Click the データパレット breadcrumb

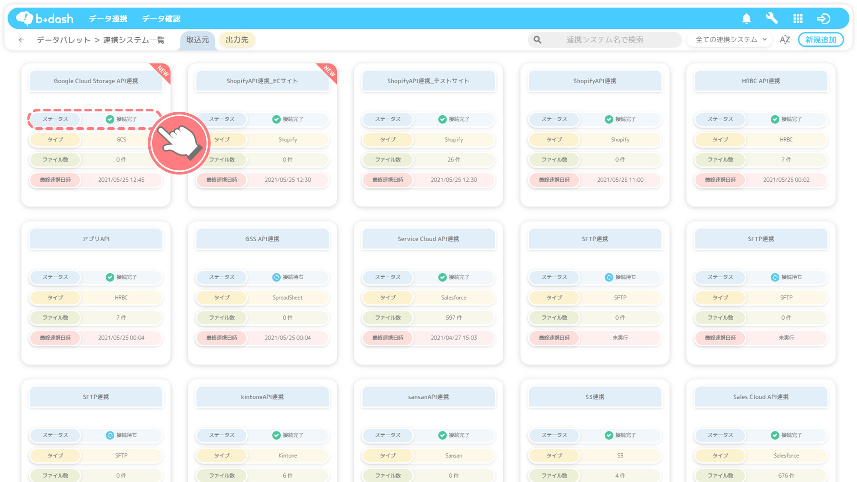click(x=63, y=40)
